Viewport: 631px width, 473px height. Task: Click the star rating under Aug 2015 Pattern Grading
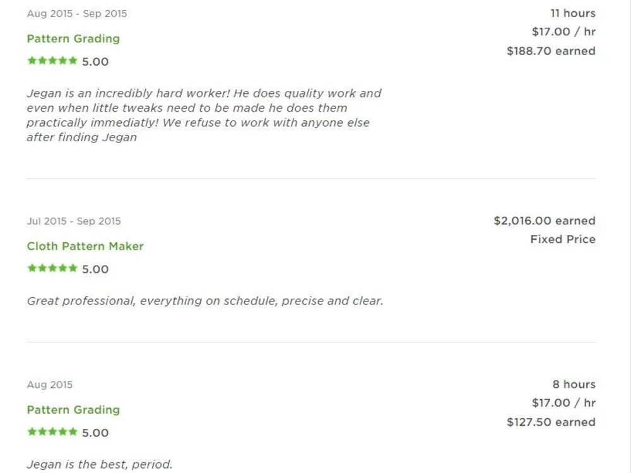pyautogui.click(x=52, y=432)
